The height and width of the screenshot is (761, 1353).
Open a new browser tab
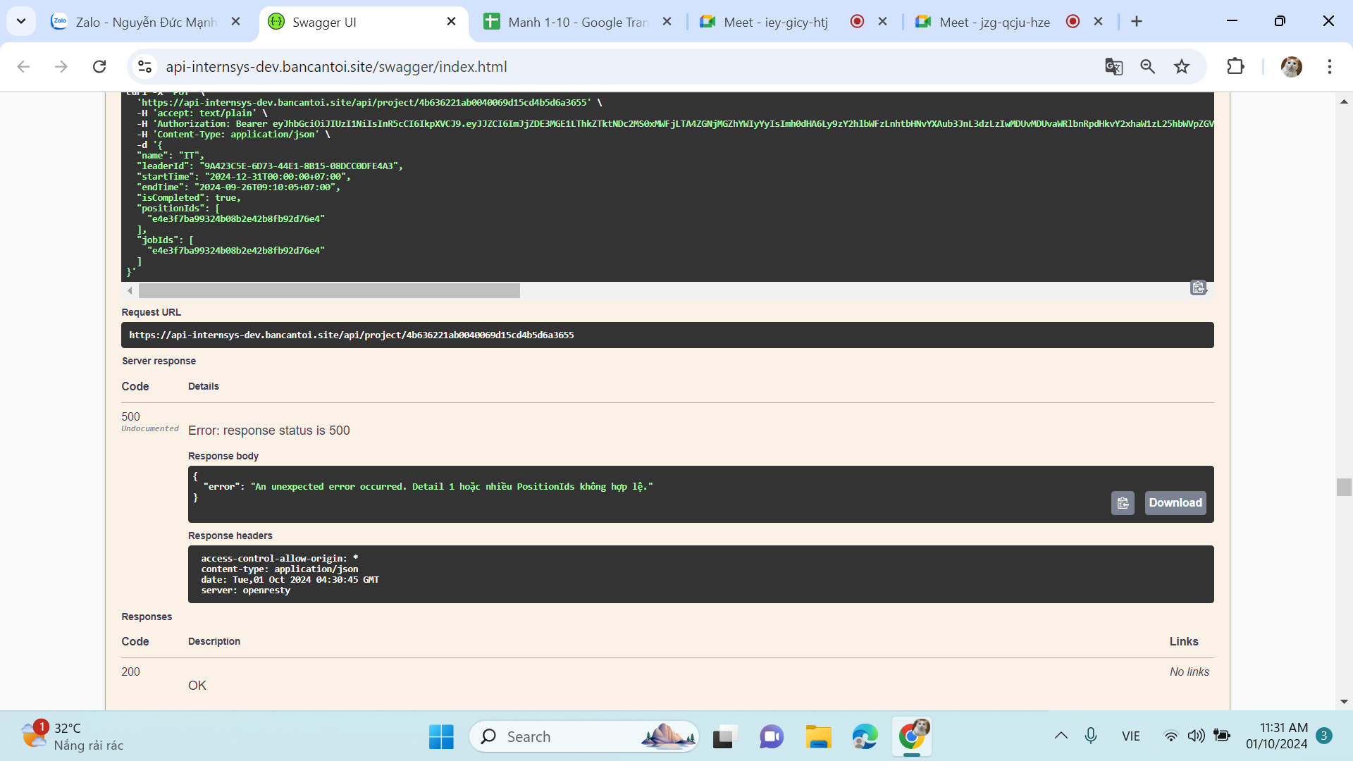coord(1137,22)
